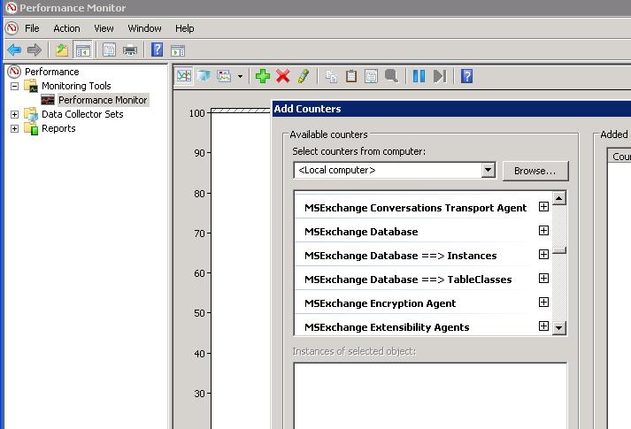
Task: Select Performance Monitor tree node
Action: pyautogui.click(x=103, y=100)
